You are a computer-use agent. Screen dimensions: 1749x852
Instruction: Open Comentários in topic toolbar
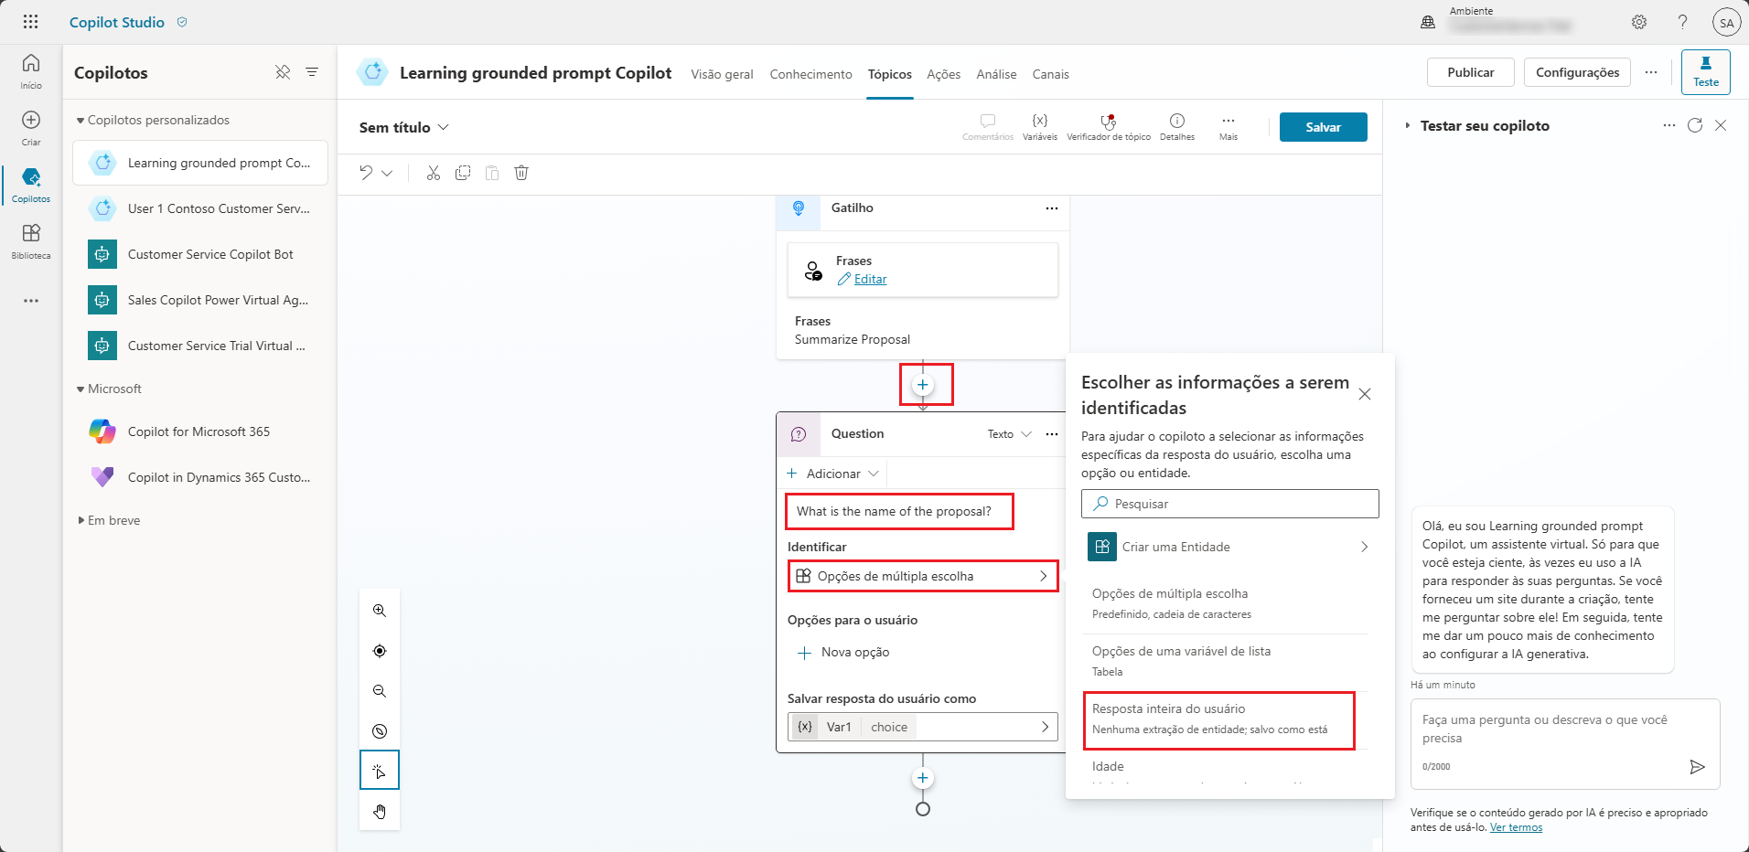pos(988,126)
